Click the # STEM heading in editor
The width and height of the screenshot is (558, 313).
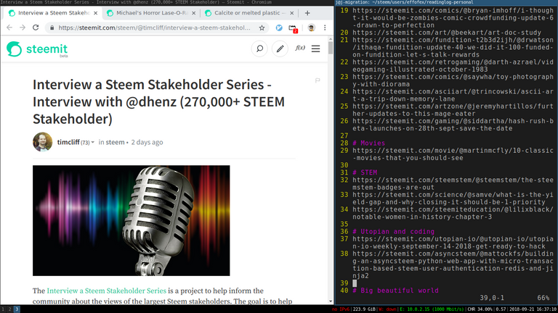tap(365, 172)
